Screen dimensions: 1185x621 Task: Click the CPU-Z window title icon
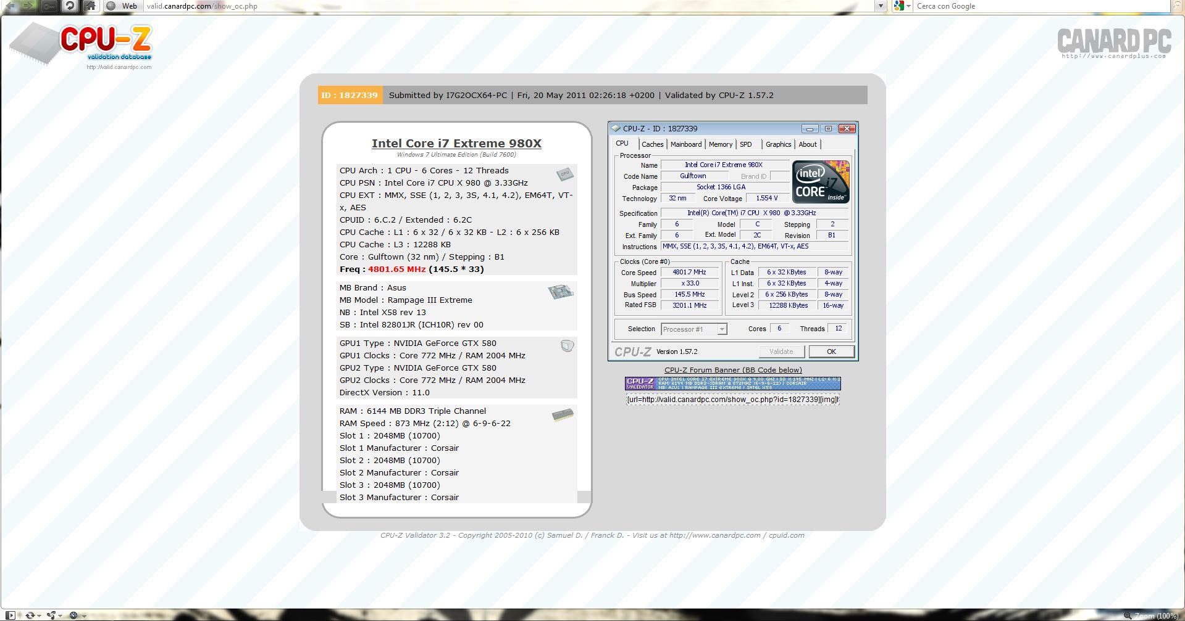(616, 128)
